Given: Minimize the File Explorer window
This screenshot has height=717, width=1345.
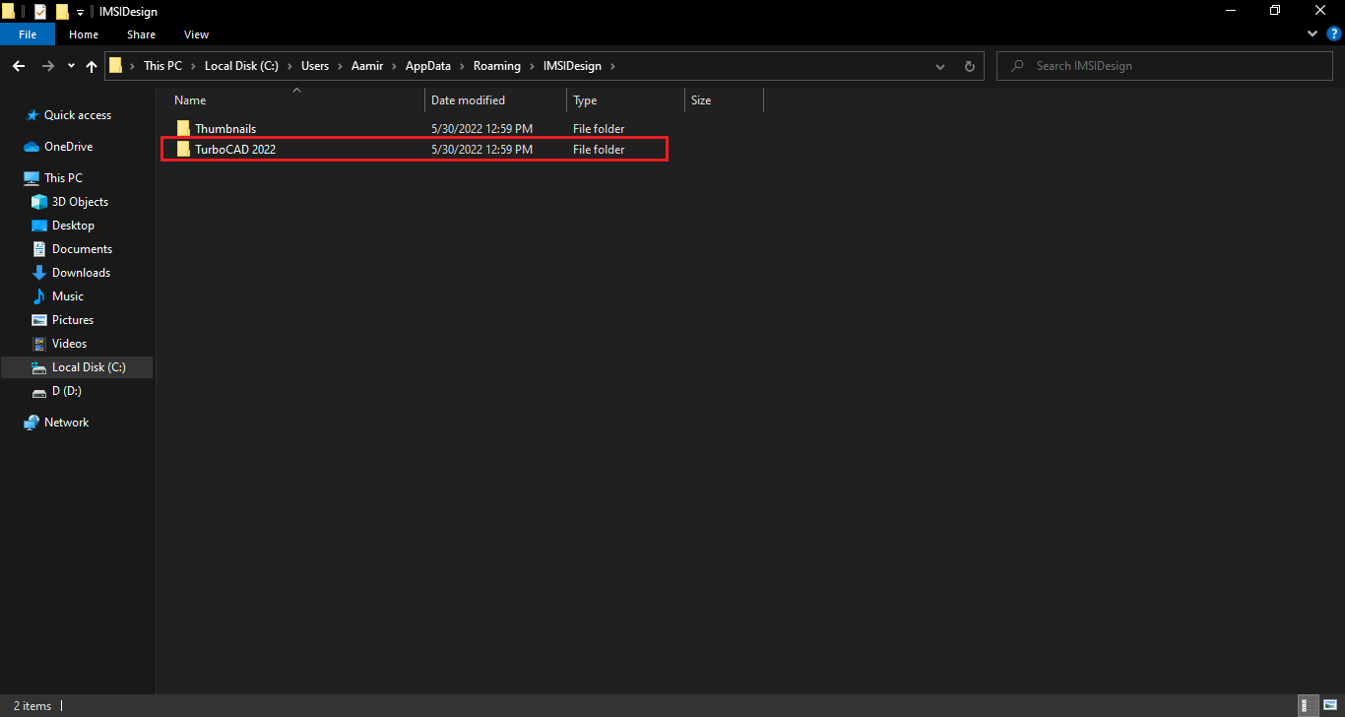Looking at the screenshot, I should [1231, 11].
